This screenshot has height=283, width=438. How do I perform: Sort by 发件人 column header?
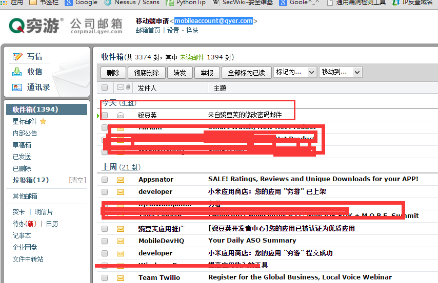click(x=147, y=88)
